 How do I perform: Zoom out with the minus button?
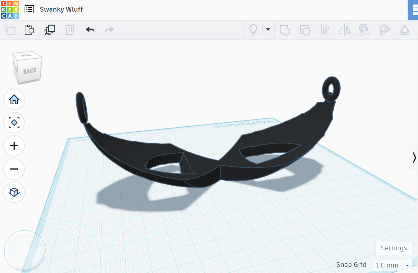click(x=14, y=169)
